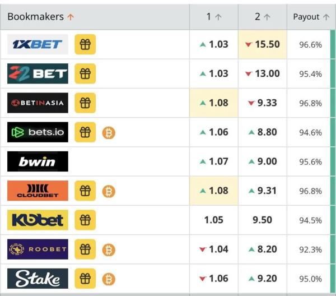Open the bwin bookmaker logo

click(x=38, y=161)
